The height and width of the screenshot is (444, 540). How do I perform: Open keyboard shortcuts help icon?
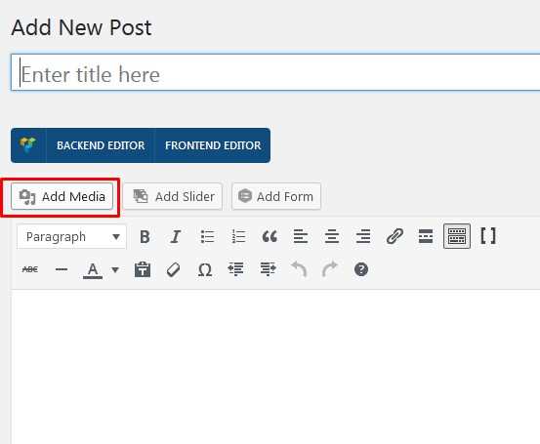[x=361, y=269]
